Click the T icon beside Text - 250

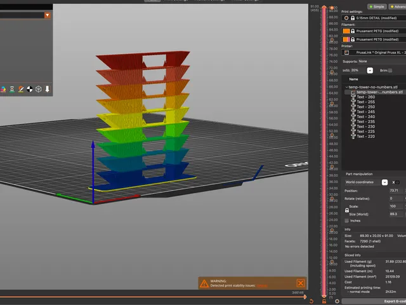click(353, 107)
